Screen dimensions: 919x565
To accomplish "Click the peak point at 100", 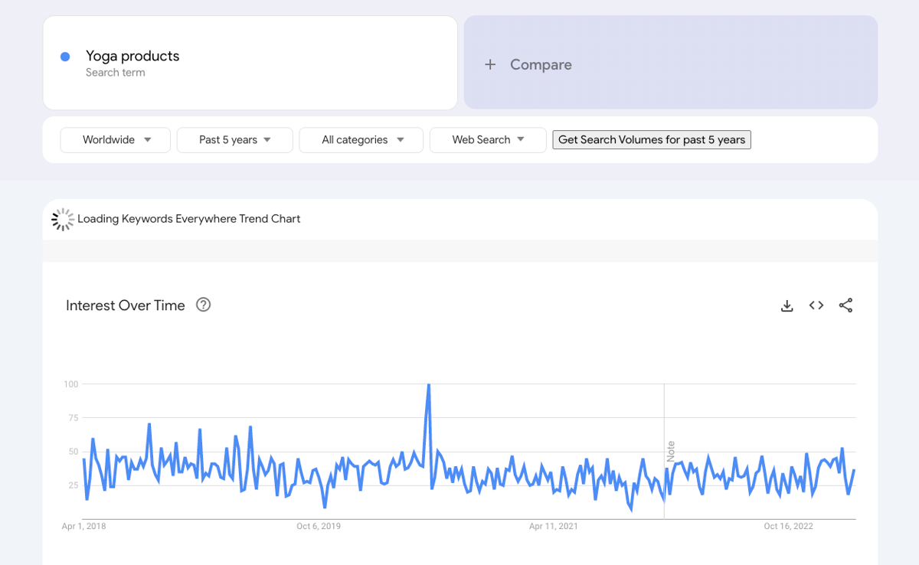I will pos(428,384).
